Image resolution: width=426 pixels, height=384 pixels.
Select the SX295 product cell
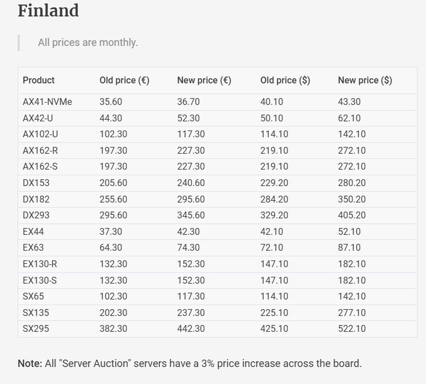click(x=35, y=329)
